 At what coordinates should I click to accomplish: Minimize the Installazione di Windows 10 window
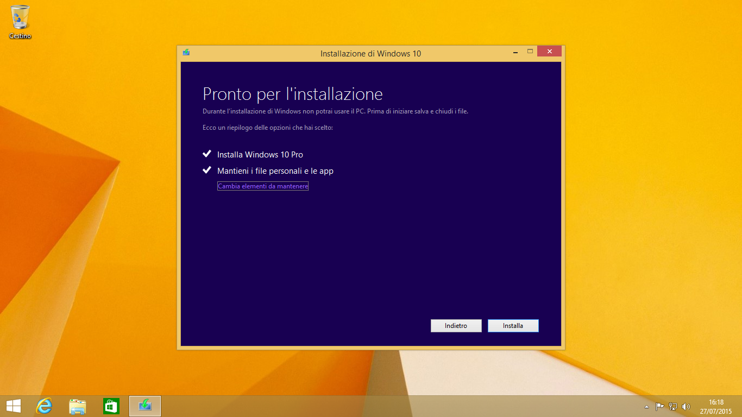tap(514, 50)
